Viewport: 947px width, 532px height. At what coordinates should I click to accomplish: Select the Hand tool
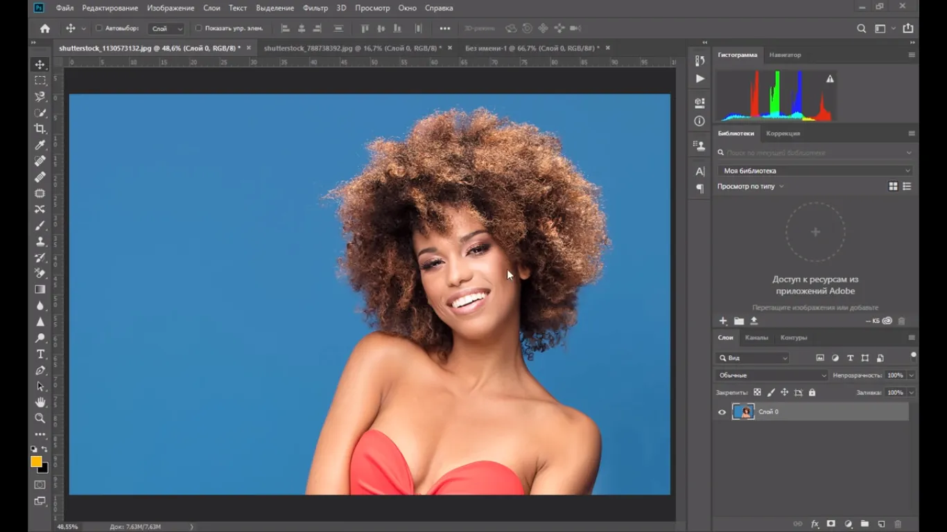pos(40,402)
